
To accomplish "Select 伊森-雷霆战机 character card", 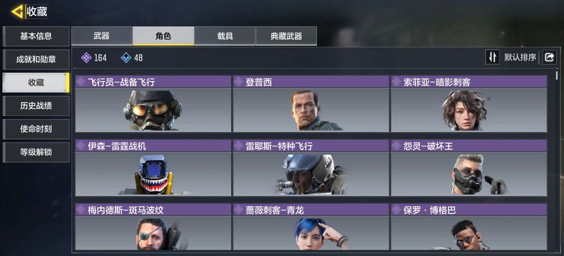I will point(153,168).
